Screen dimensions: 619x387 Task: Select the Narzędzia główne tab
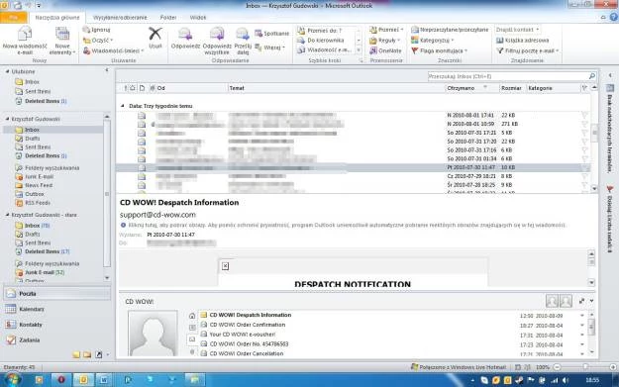pyautogui.click(x=57, y=18)
